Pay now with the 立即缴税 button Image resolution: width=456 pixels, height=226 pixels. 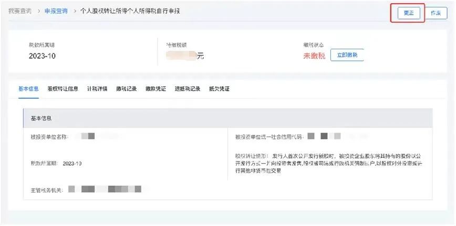pos(347,55)
